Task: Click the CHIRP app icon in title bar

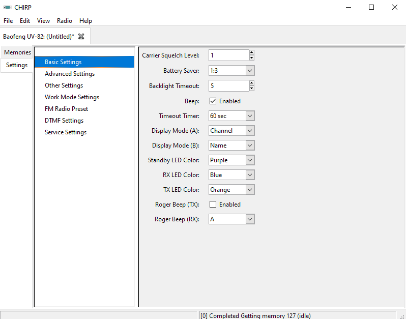Action: point(7,7)
